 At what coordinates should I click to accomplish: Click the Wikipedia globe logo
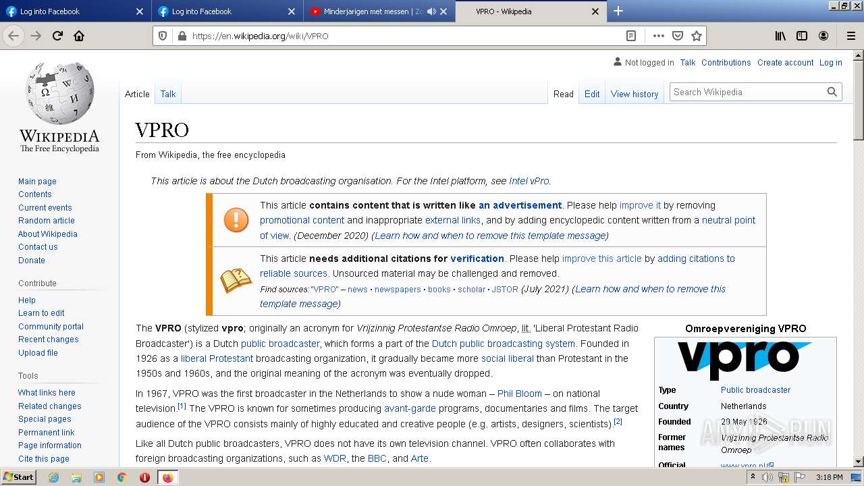click(x=59, y=92)
